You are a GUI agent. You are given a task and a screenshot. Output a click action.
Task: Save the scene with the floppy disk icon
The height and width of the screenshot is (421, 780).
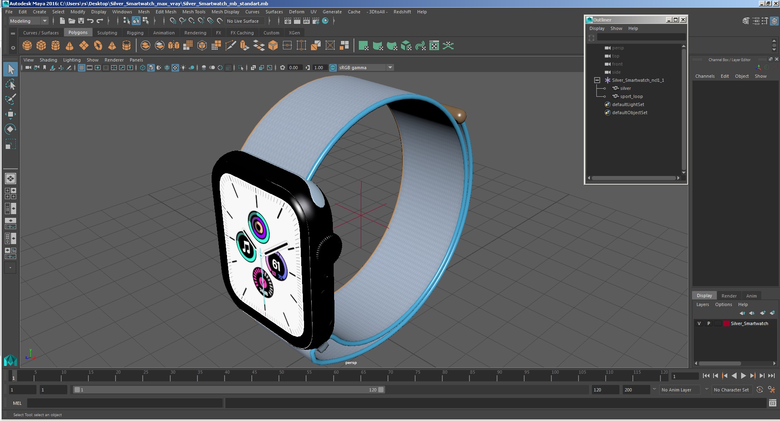[81, 21]
